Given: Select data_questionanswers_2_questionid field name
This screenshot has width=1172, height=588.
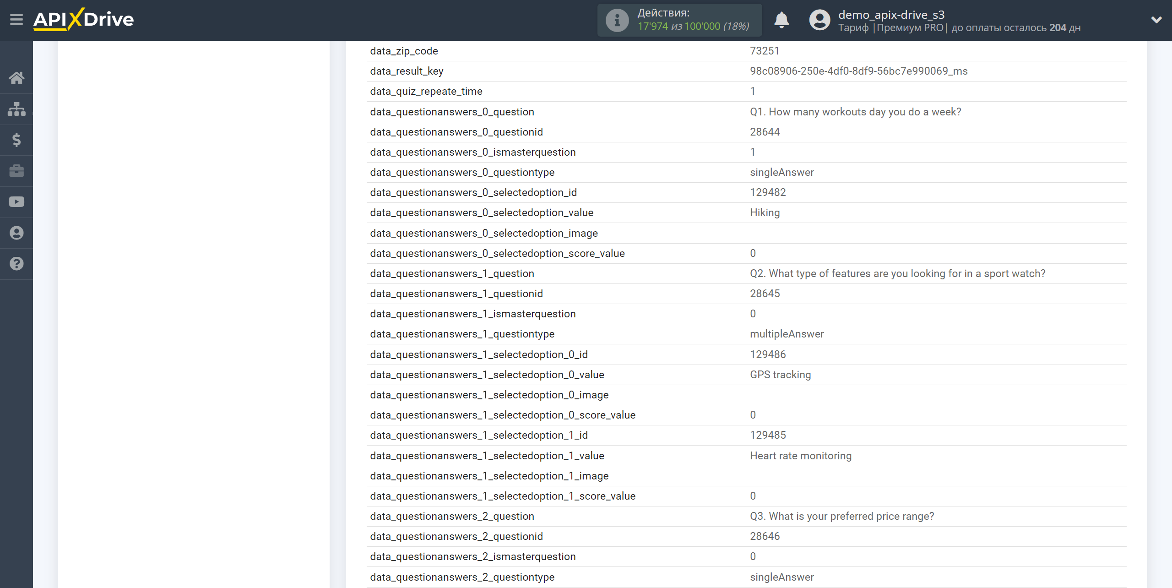Looking at the screenshot, I should point(456,536).
